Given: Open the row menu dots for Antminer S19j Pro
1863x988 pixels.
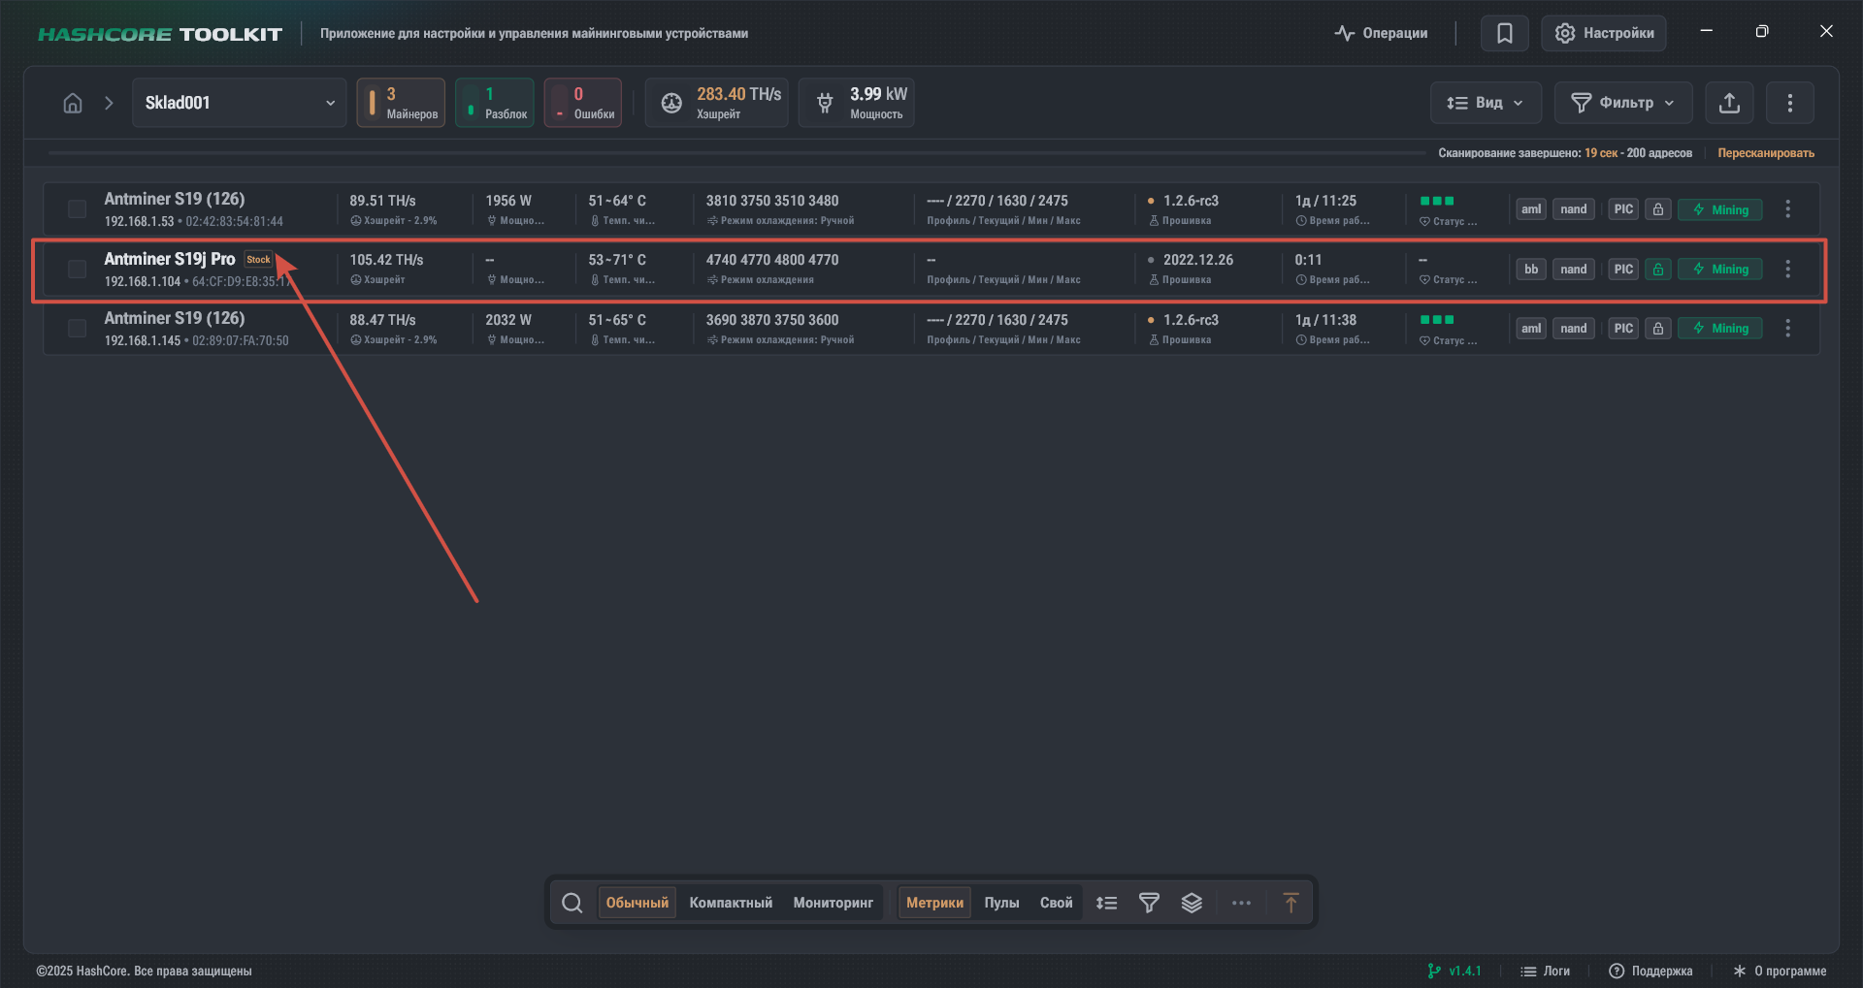Looking at the screenshot, I should [1788, 270].
